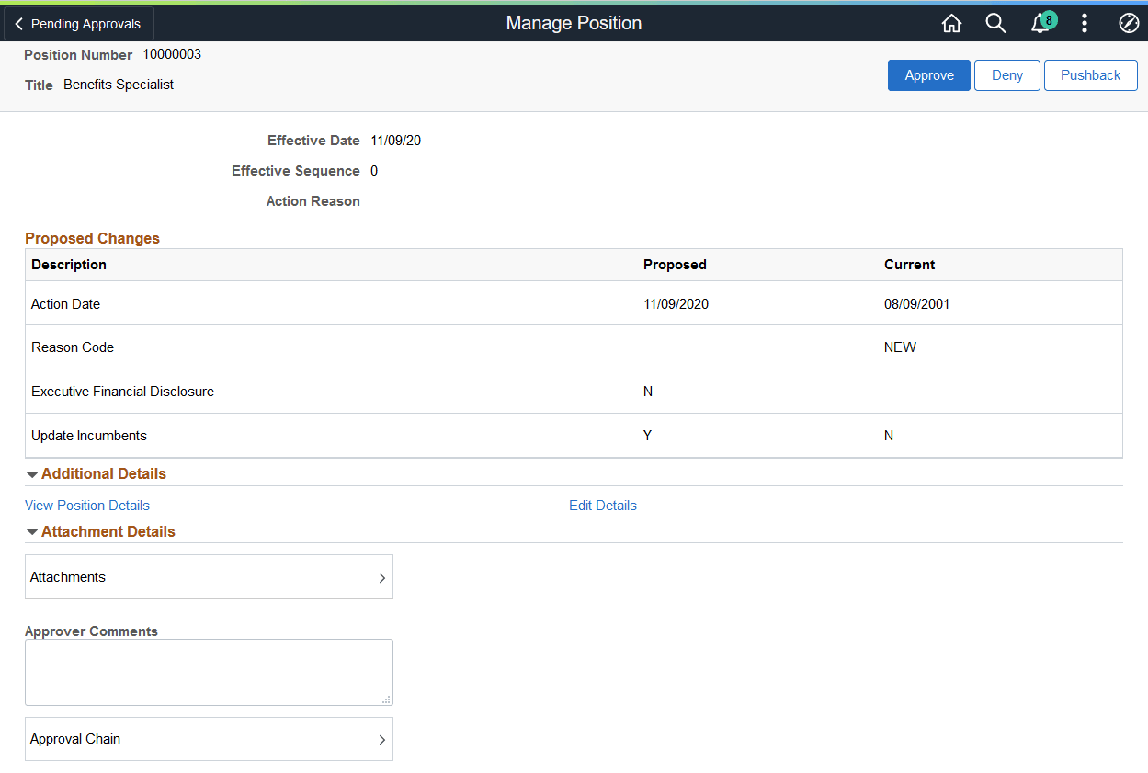Click the back chevron beside Pending Approvals
The image size is (1148, 773).
coord(18,23)
